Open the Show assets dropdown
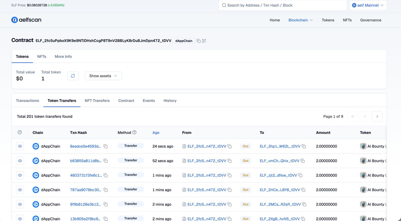Viewport: 401px width, 221px height. pyautogui.click(x=103, y=76)
